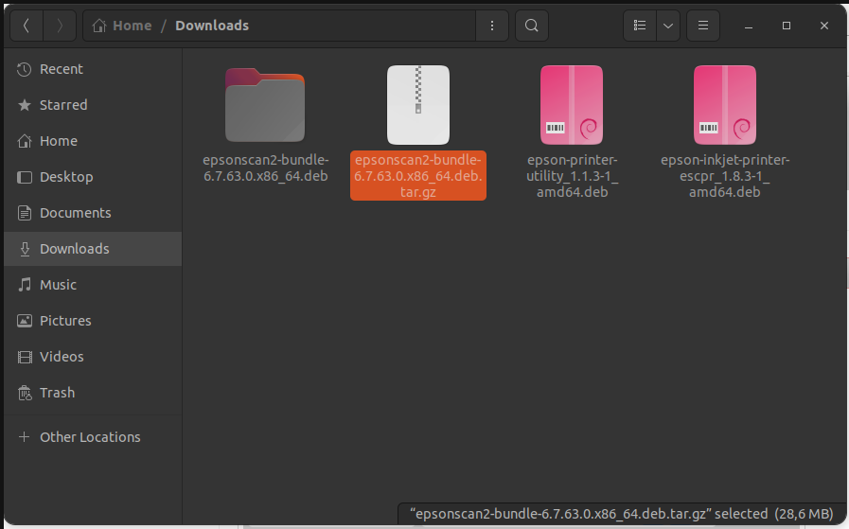Click the home icon in path bar
Viewport: 849px width, 529px height.
(x=98, y=26)
